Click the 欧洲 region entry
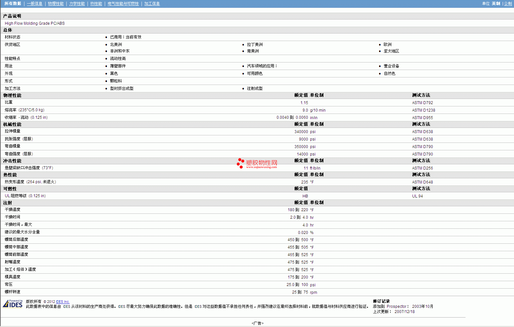This screenshot has height=327, width=514. pyautogui.click(x=388, y=45)
